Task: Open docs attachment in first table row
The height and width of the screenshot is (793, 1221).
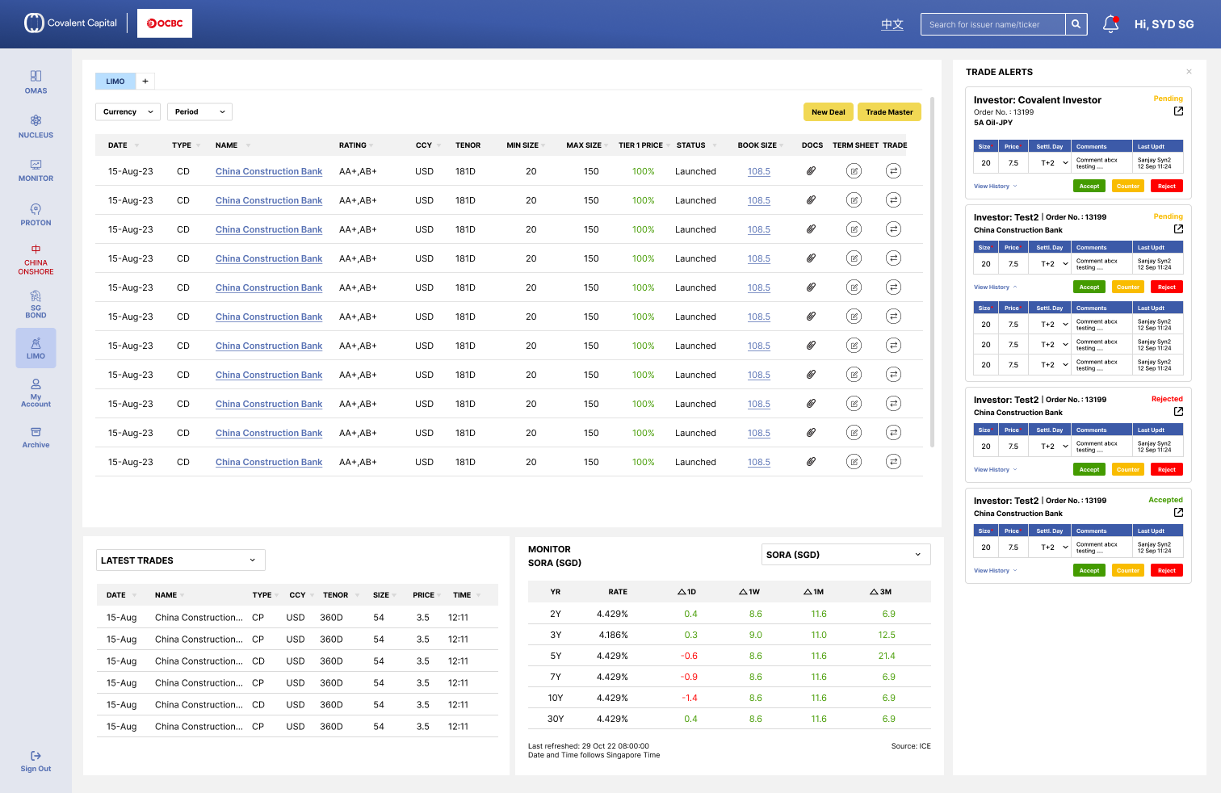Action: click(x=811, y=171)
